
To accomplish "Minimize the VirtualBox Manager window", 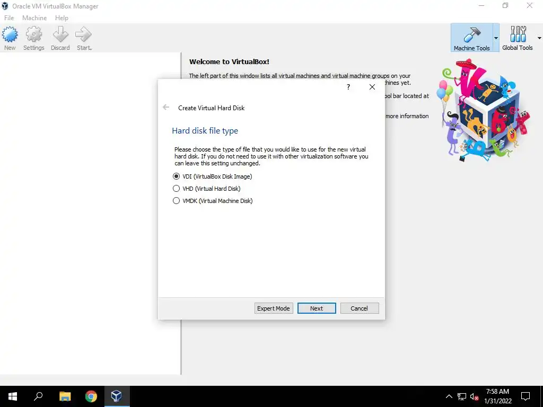I will click(481, 6).
